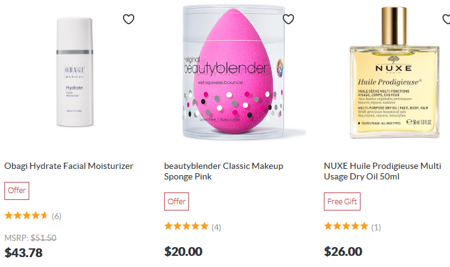Add beautyblender sponge to wishlist heart

click(x=288, y=19)
